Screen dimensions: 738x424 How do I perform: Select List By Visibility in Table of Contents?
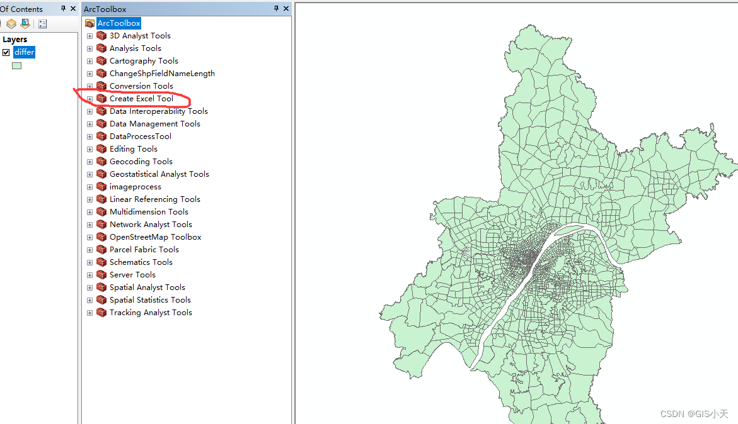click(x=25, y=23)
